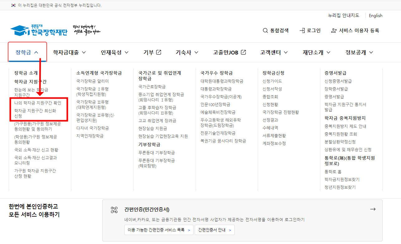Open 고졸만JOB via its external link icon
401x244 pixels.
click(x=243, y=52)
